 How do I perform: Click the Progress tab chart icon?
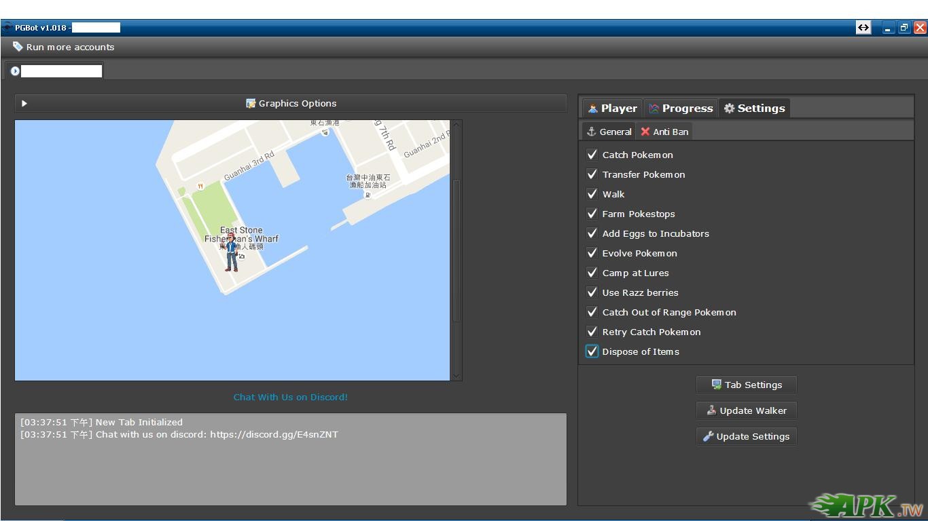pyautogui.click(x=654, y=109)
